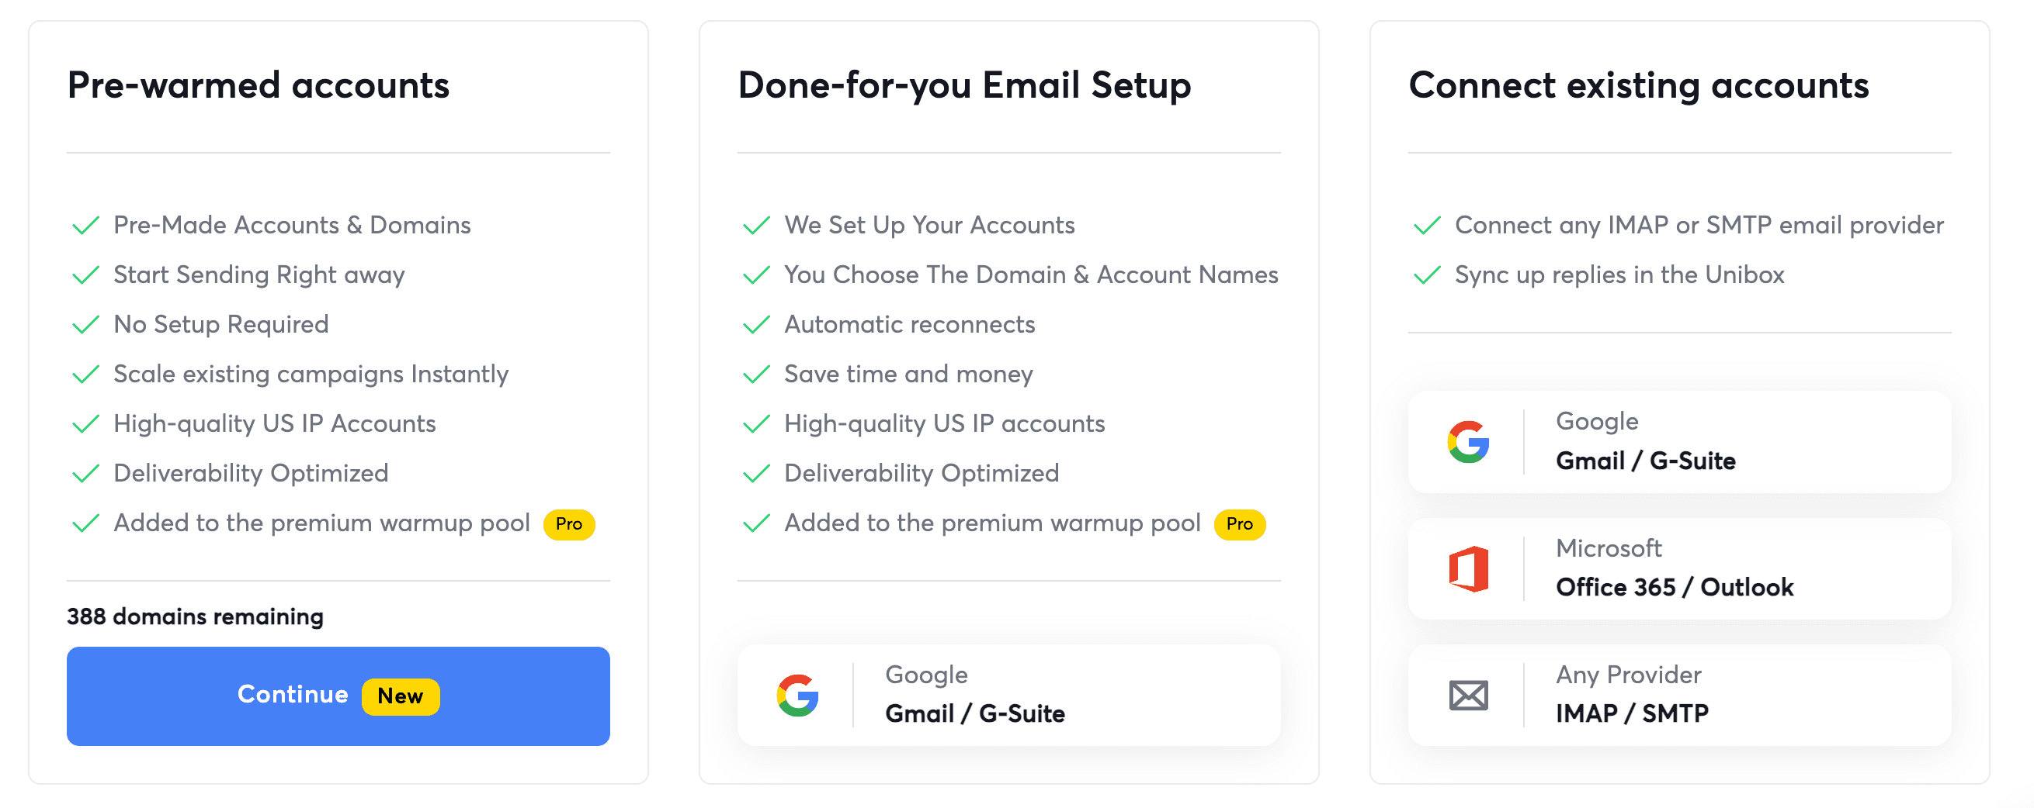Click the 388 domains remaining text
The image size is (2034, 808).
point(195,616)
